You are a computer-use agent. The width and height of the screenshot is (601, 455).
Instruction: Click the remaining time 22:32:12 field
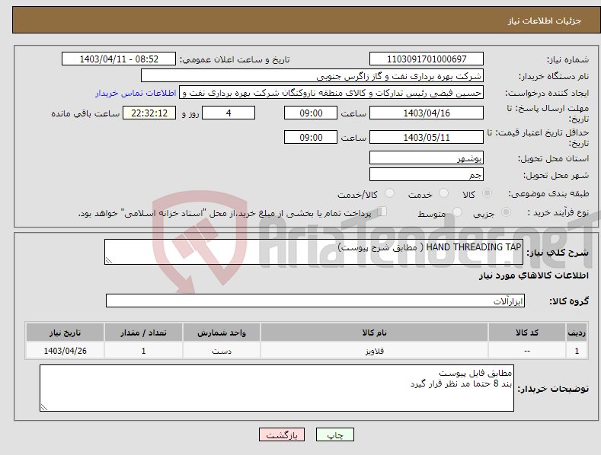(149, 113)
